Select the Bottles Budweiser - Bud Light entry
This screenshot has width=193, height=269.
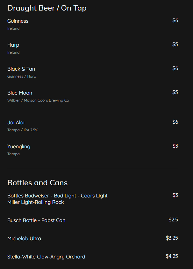[x=57, y=196]
